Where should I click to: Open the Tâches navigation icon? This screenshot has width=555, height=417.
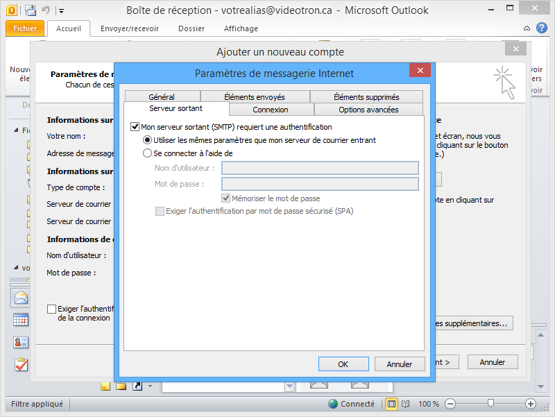(22, 364)
